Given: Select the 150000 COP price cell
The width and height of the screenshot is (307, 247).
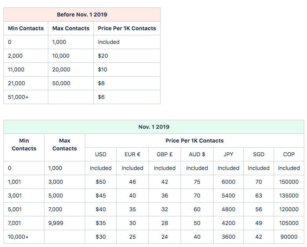Looking at the screenshot, I should [x=289, y=182].
